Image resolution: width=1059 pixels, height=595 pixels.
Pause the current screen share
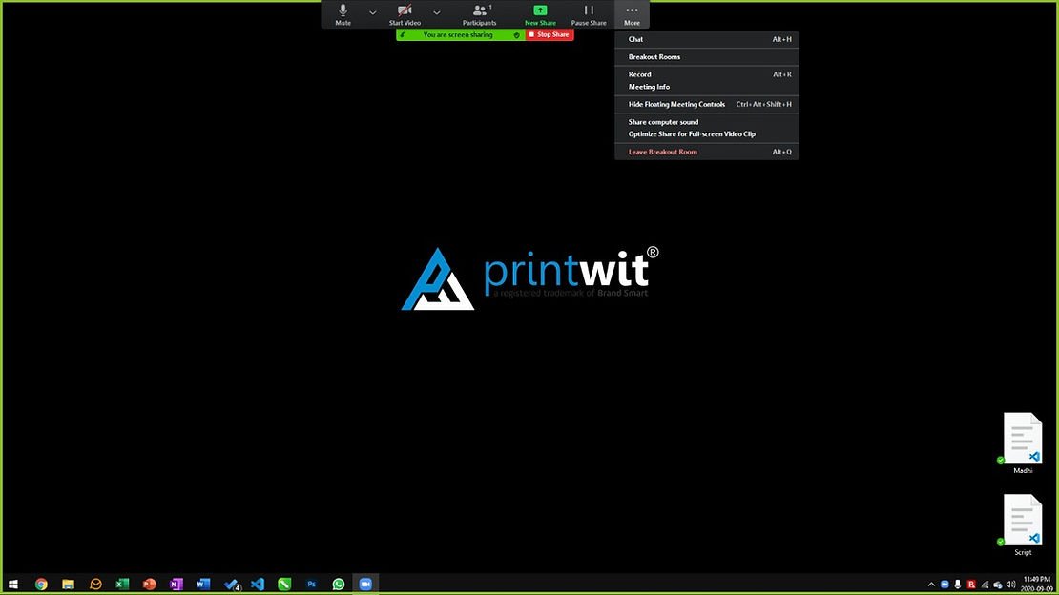[x=589, y=13]
